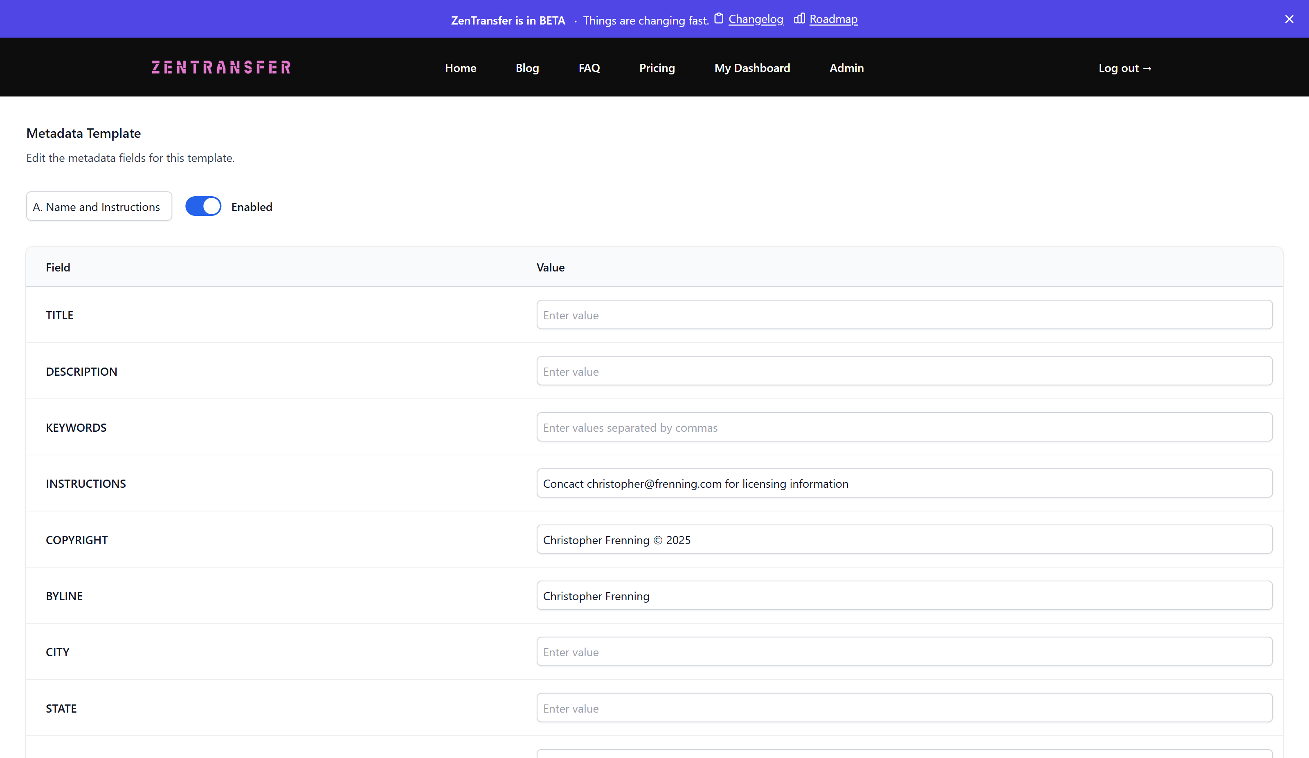Image resolution: width=1309 pixels, height=758 pixels.
Task: Open the Blog page
Action: [x=527, y=68]
